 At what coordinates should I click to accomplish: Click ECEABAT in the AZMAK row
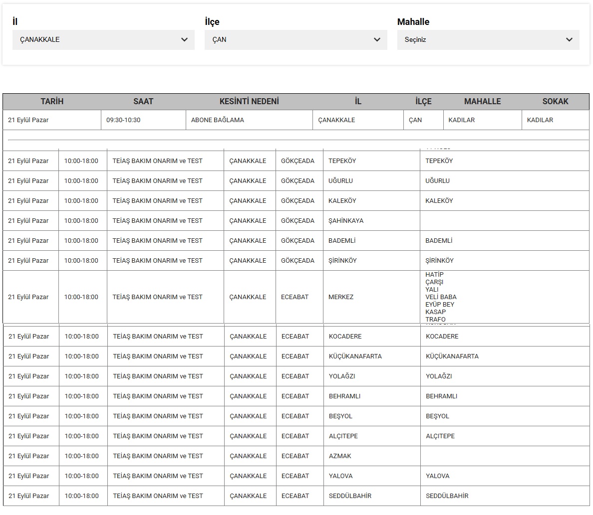click(296, 457)
